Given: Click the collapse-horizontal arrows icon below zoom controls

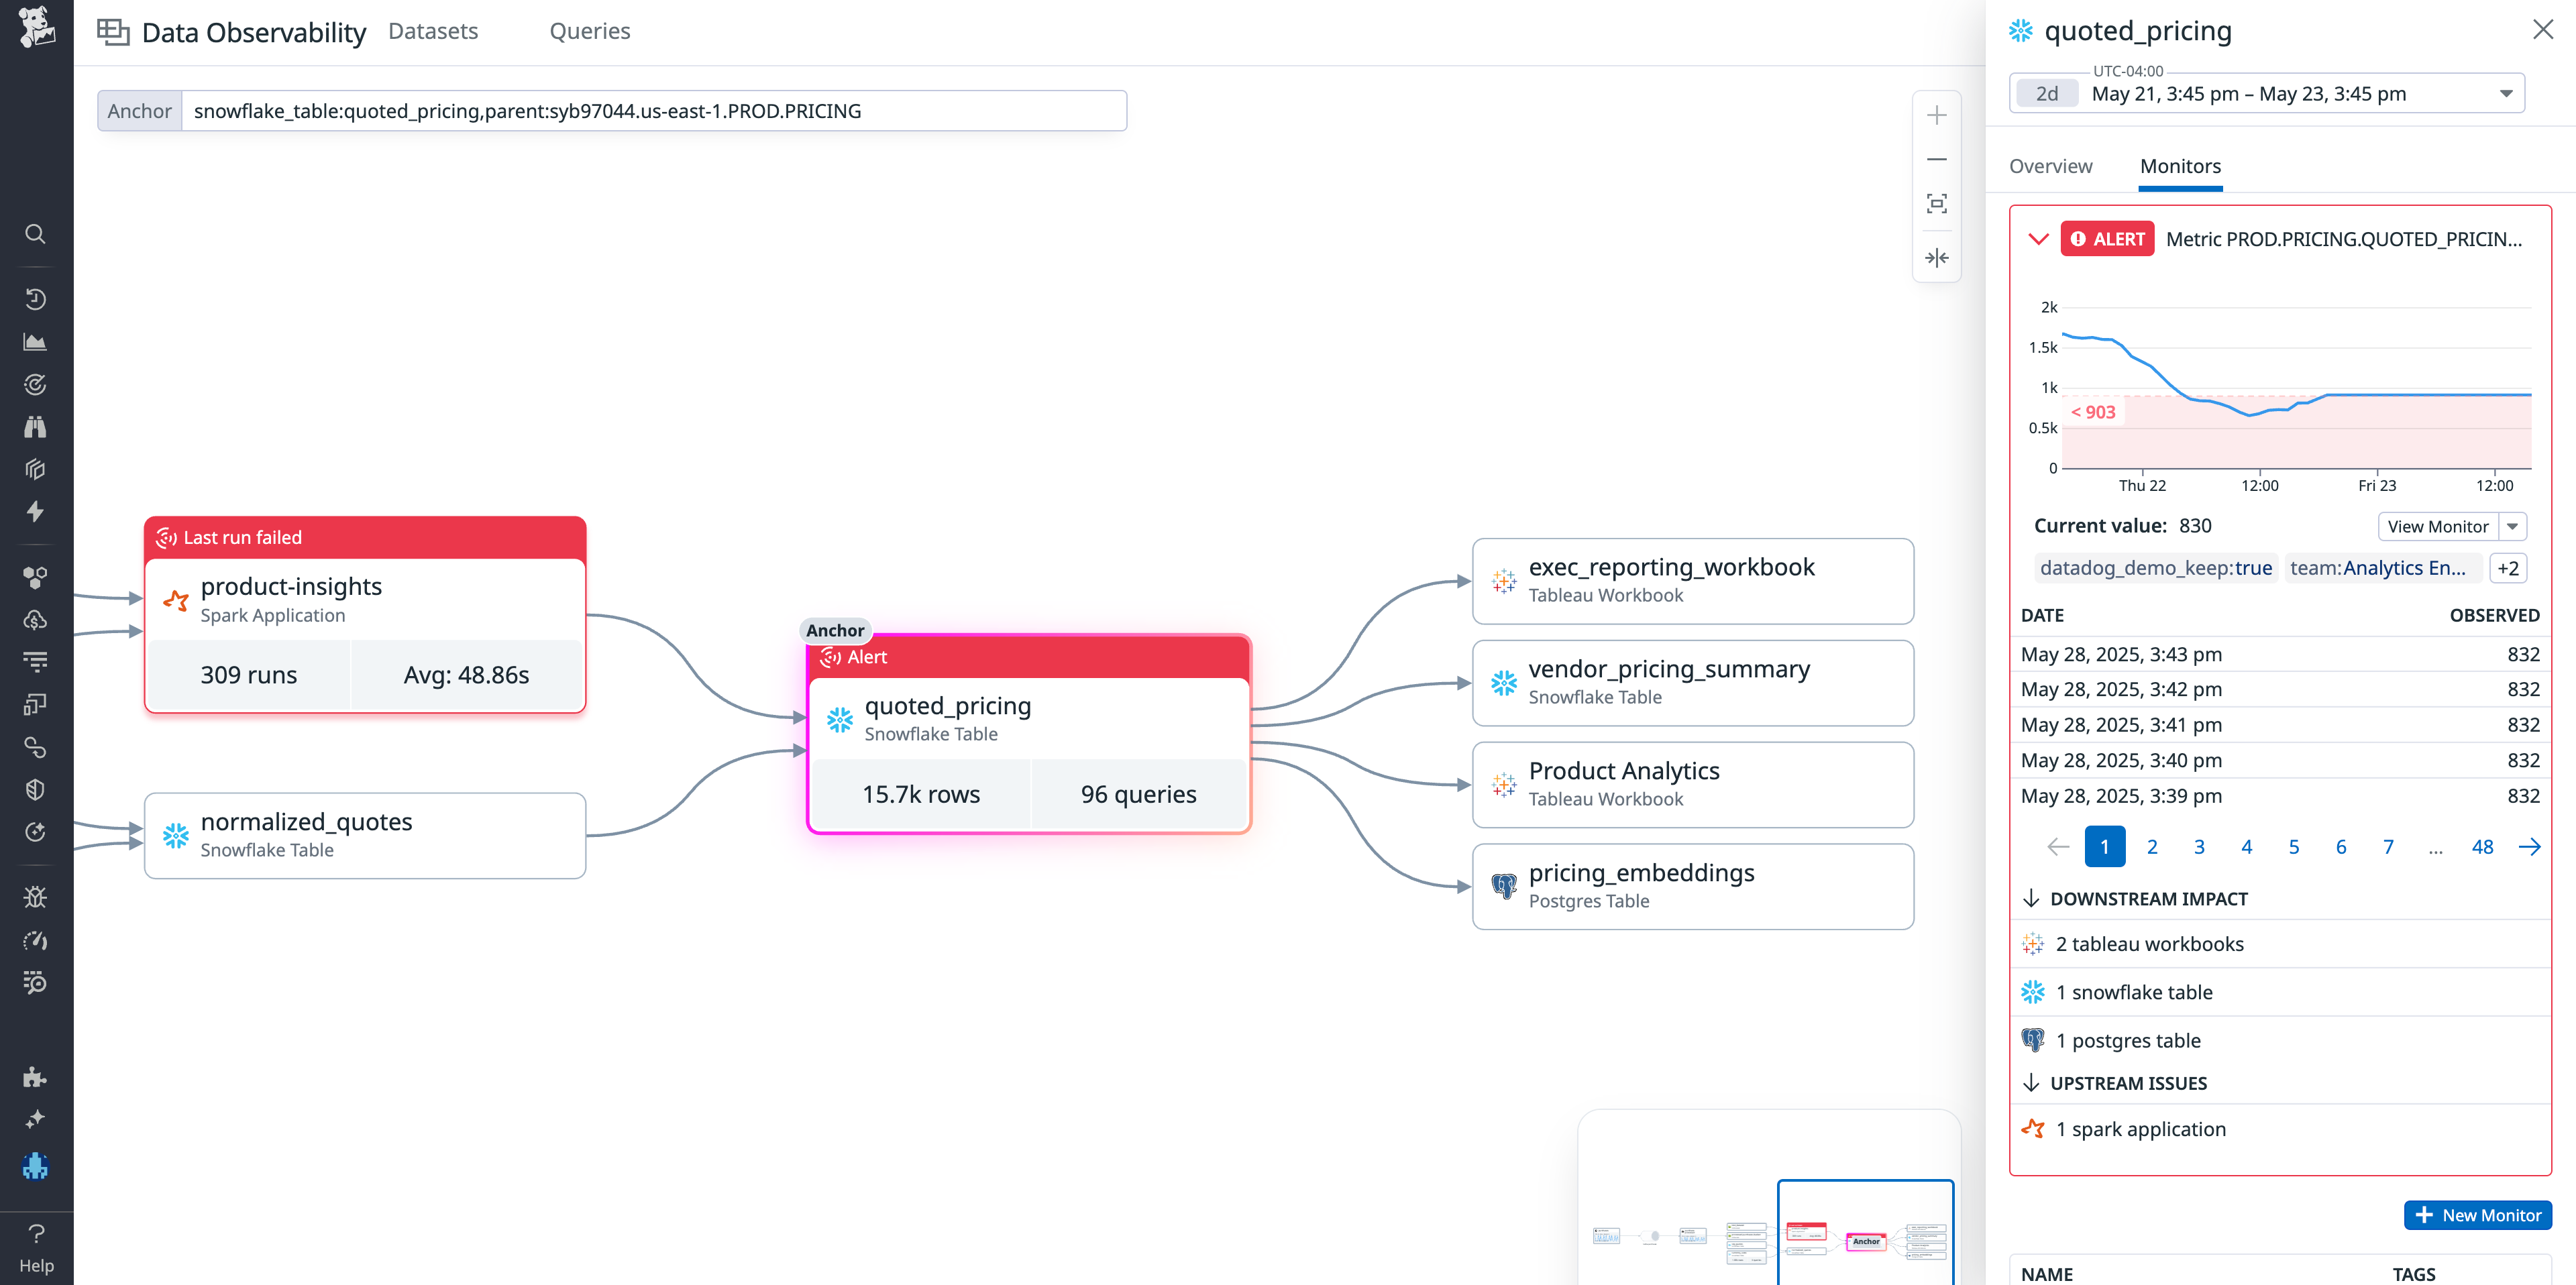Looking at the screenshot, I should pyautogui.click(x=1937, y=257).
